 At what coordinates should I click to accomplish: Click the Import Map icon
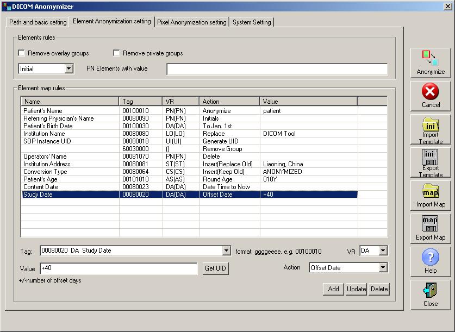[430, 195]
